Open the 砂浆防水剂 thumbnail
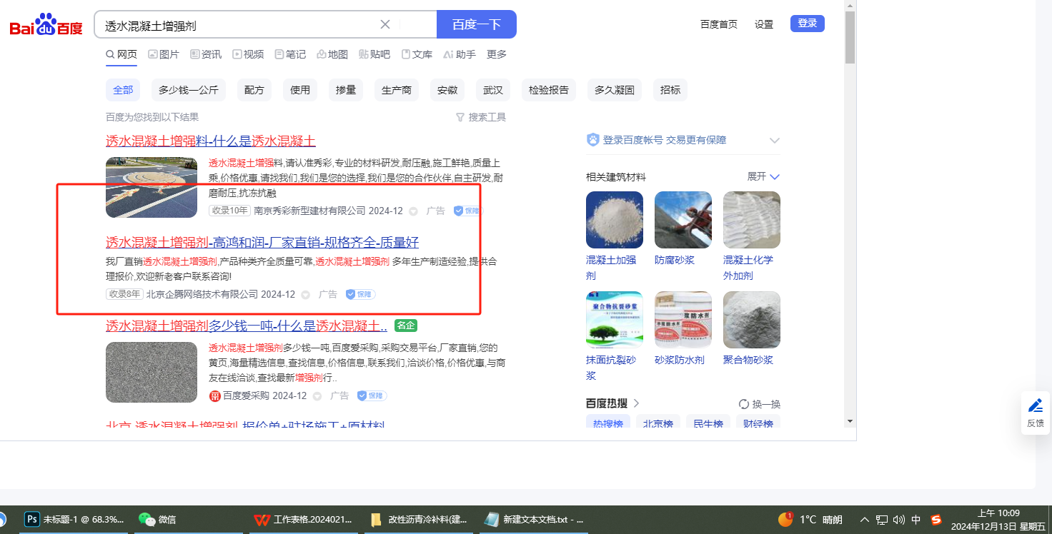1052x534 pixels. [683, 320]
